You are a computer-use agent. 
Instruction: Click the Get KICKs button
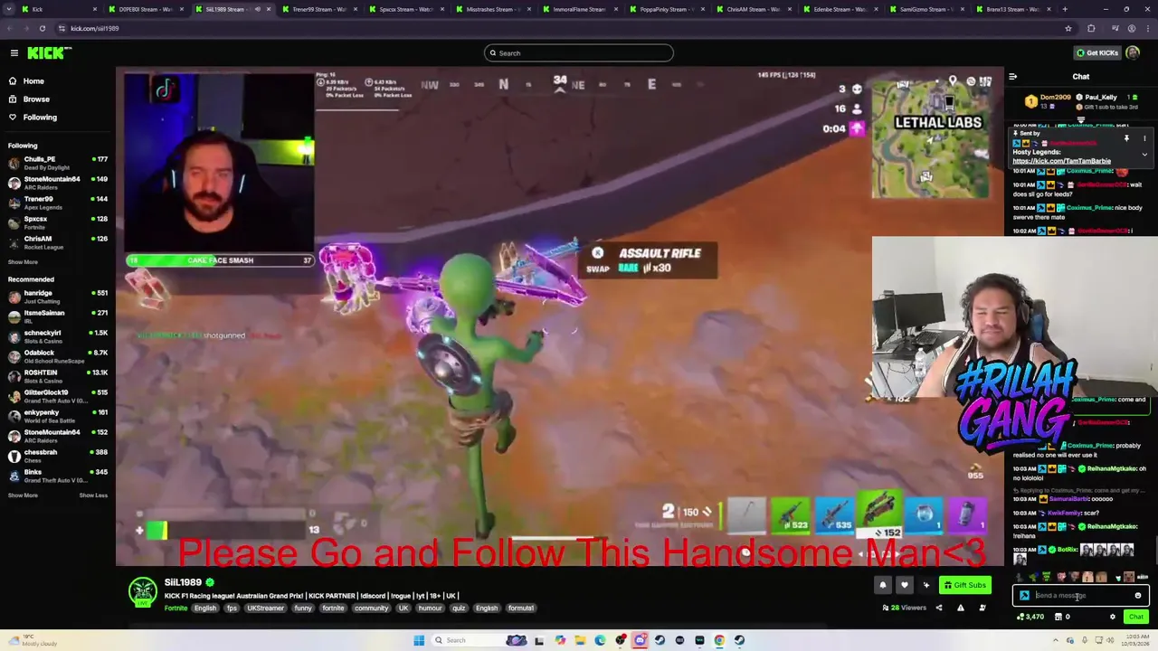[1096, 53]
